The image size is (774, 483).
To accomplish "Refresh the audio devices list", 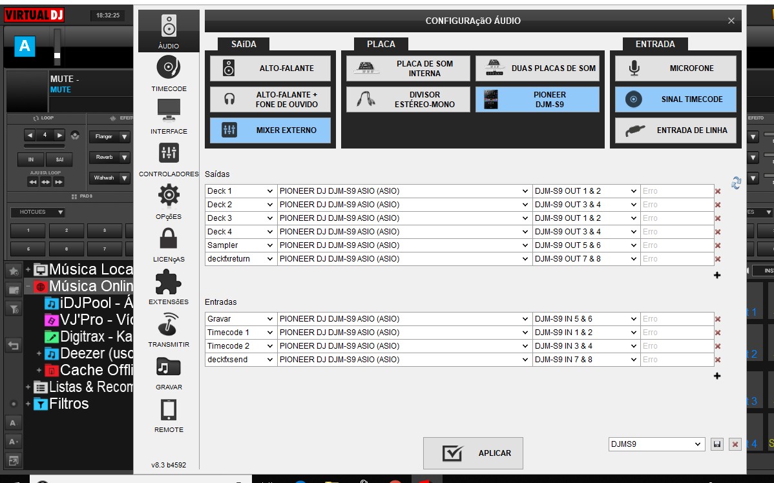I will point(736,183).
